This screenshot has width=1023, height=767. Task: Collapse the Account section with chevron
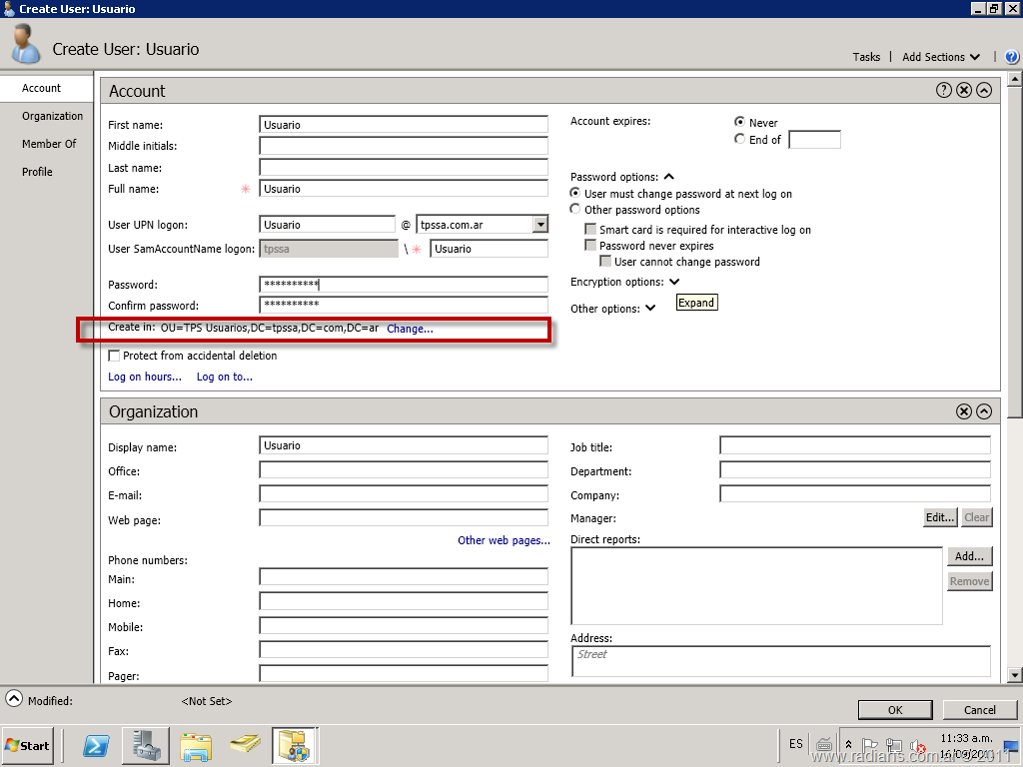[x=984, y=91]
